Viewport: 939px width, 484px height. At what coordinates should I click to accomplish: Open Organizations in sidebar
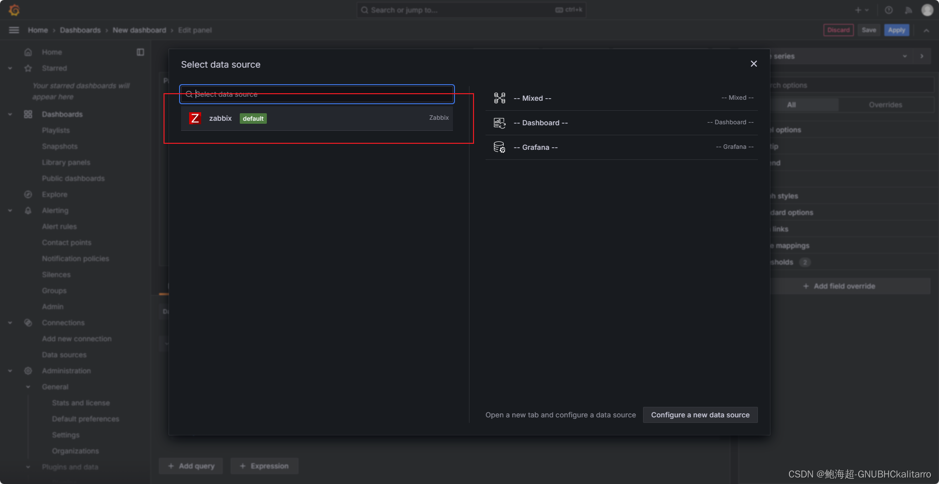tap(75, 451)
